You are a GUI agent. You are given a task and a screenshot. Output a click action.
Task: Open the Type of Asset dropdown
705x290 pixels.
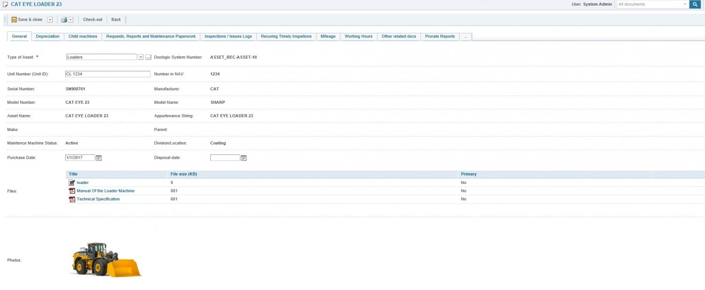pyautogui.click(x=140, y=57)
